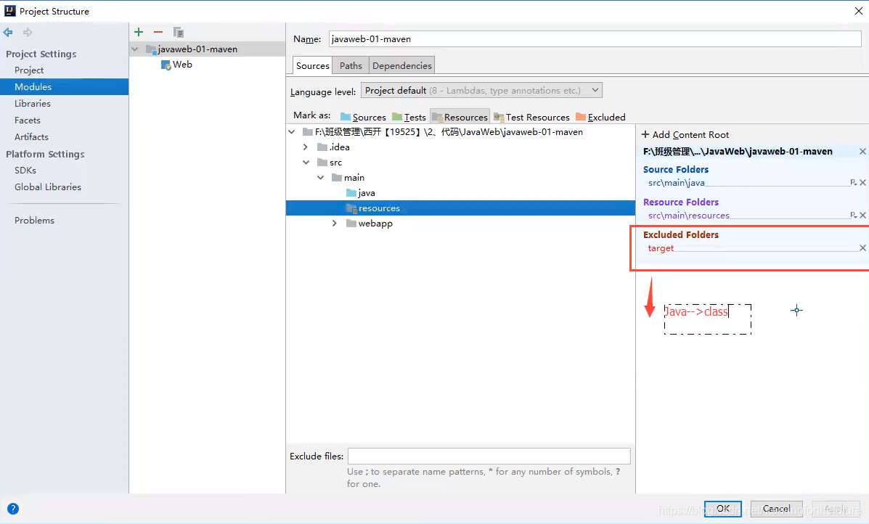869x524 pixels.
Task: Mark folder as Tests
Action: coord(409,117)
